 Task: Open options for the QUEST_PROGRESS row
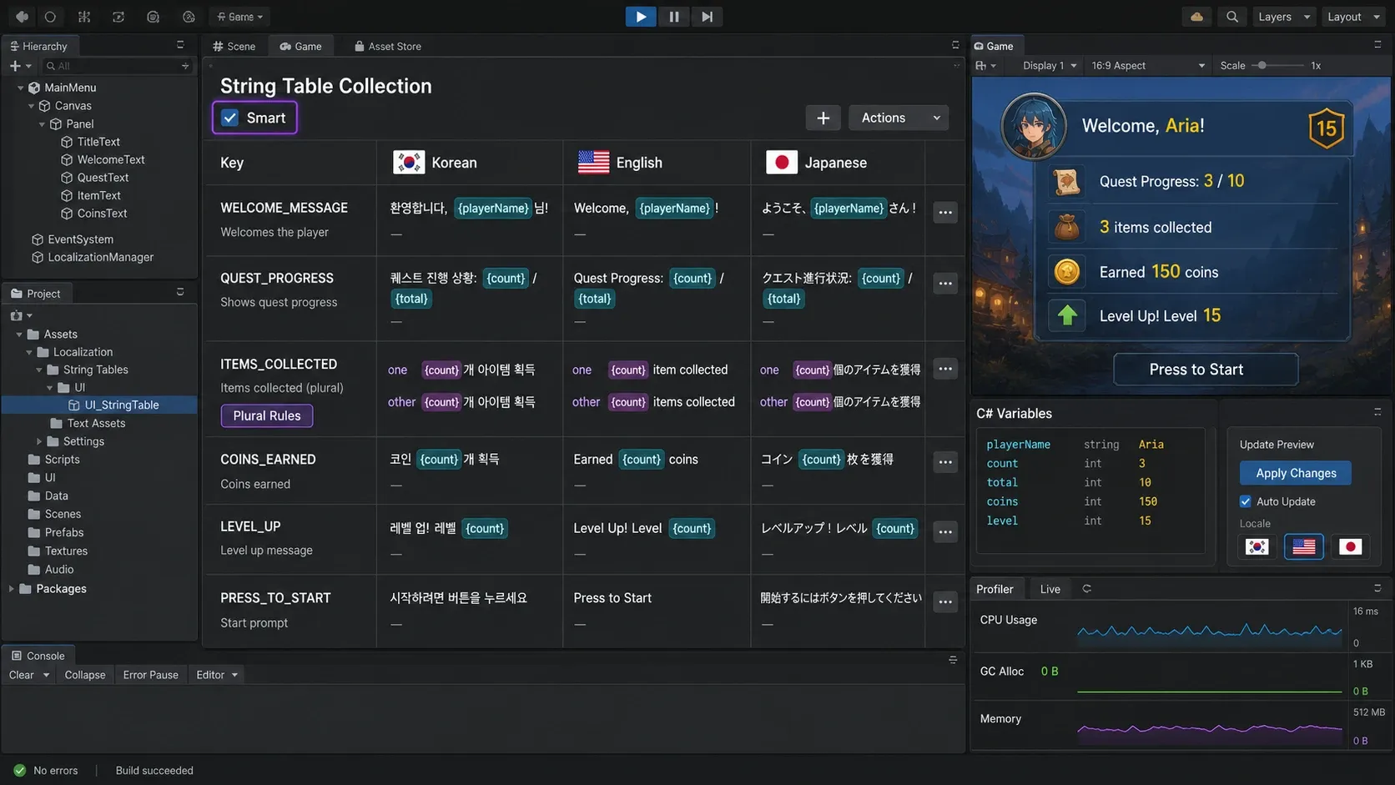click(944, 284)
